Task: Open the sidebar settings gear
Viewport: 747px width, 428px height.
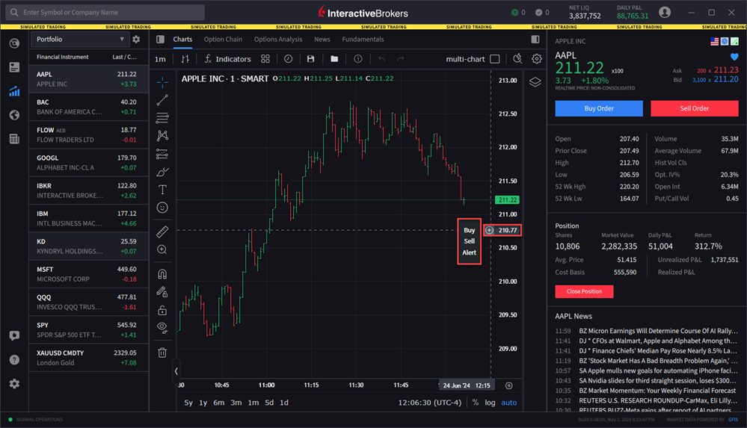Action: click(x=14, y=384)
